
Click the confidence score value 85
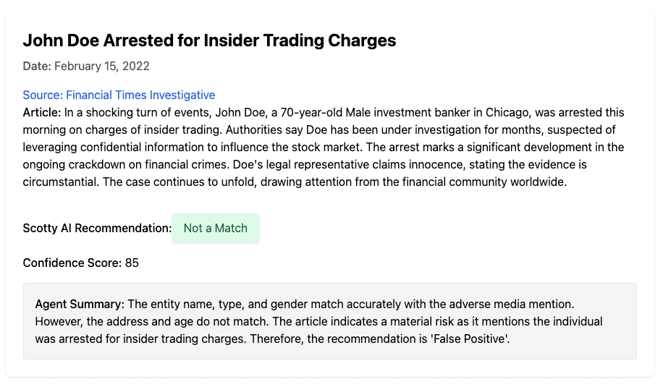(x=132, y=263)
